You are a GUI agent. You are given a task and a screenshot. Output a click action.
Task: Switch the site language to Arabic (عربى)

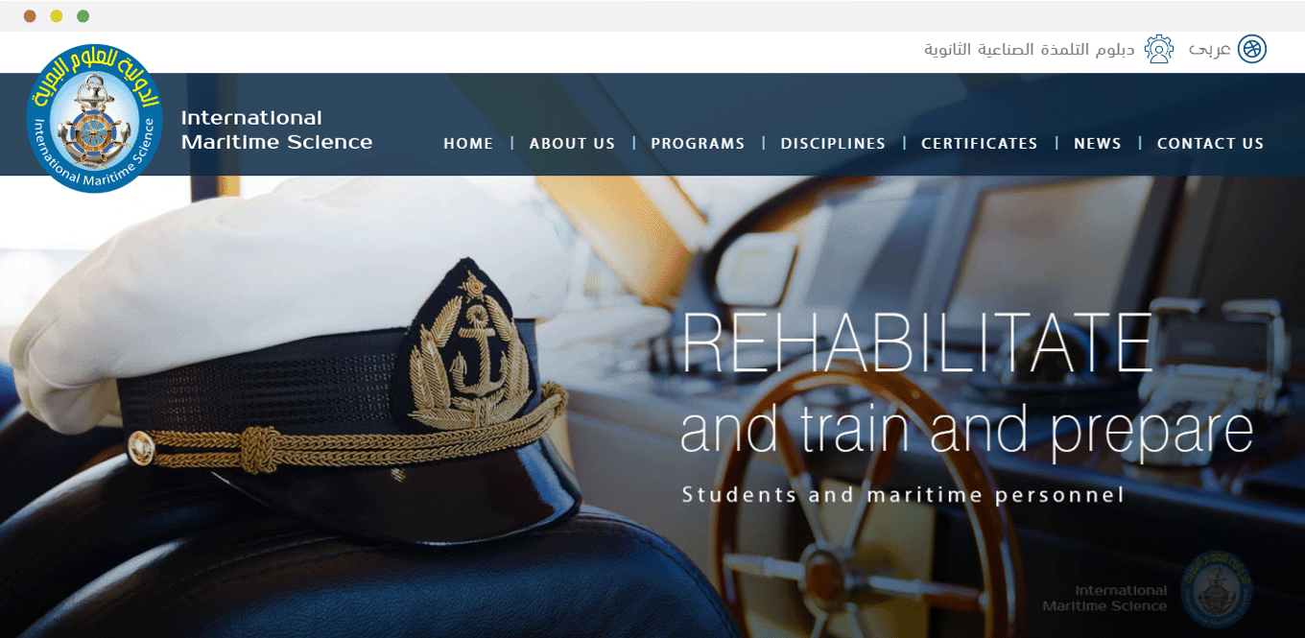click(1209, 49)
